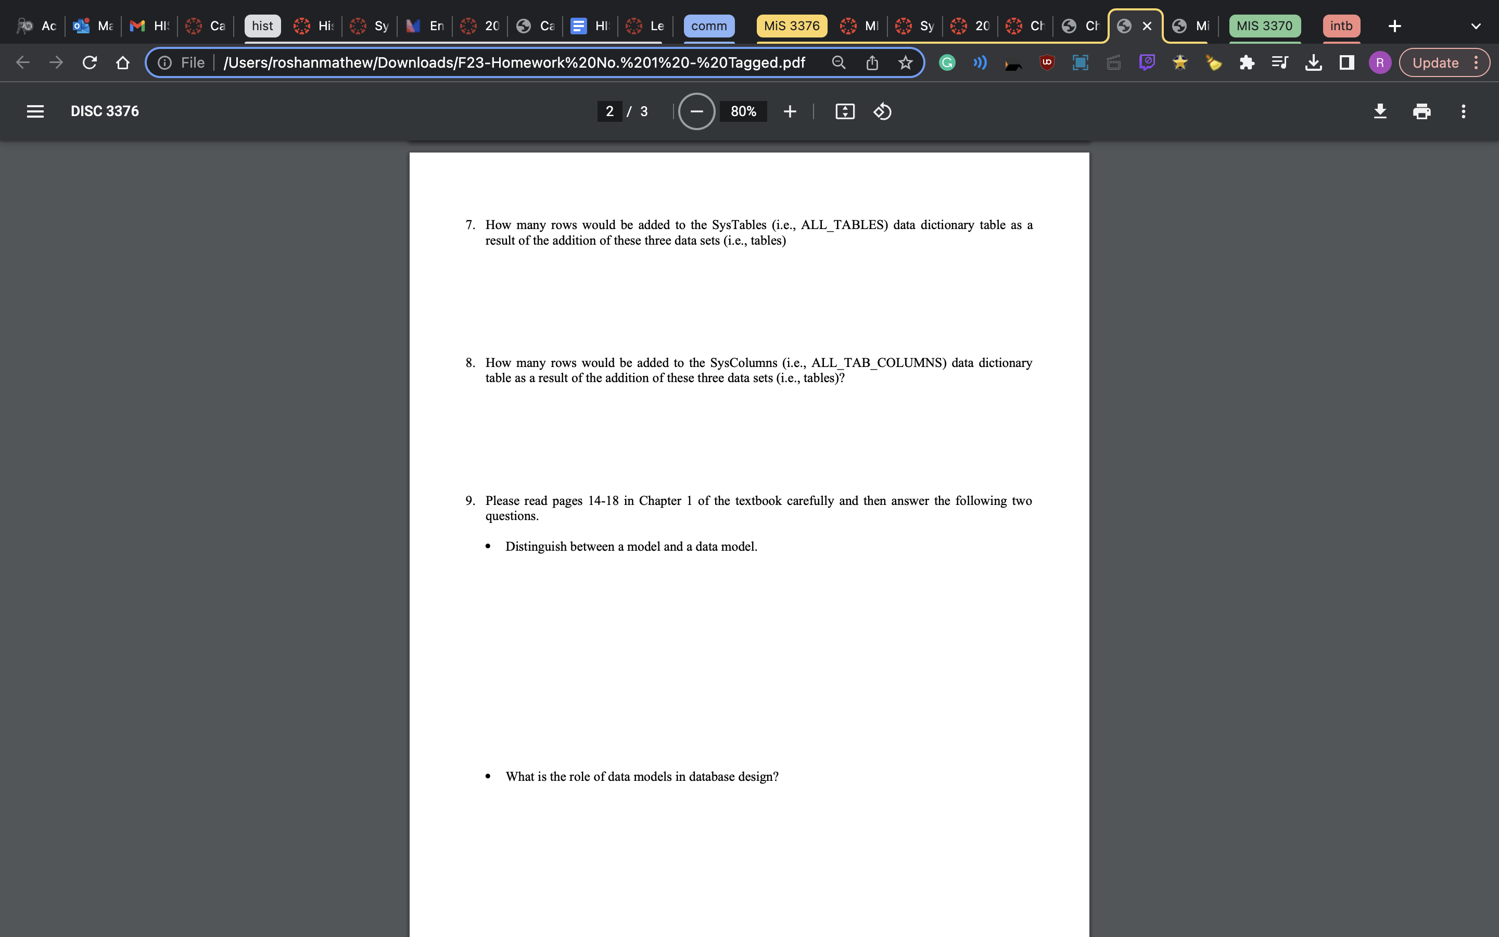
Task: Click the fit to page icon
Action: pyautogui.click(x=845, y=111)
